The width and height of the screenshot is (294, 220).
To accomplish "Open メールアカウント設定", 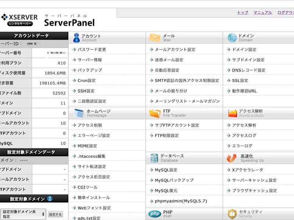I will 175,49.
